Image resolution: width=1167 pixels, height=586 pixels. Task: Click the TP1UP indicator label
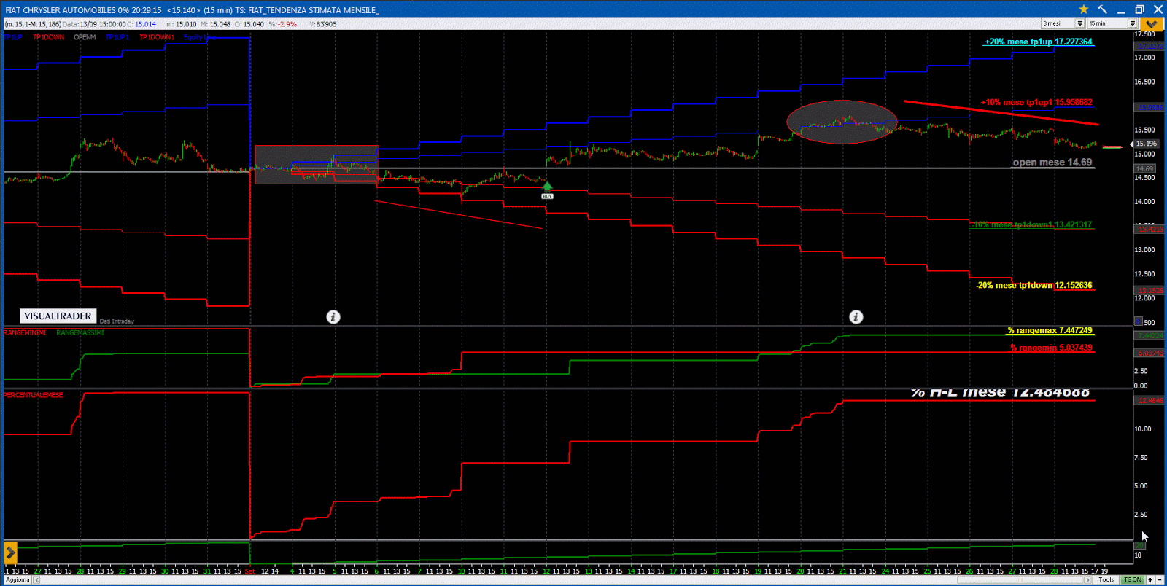pos(12,37)
